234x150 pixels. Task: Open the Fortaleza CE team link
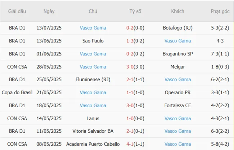click(x=177, y=105)
